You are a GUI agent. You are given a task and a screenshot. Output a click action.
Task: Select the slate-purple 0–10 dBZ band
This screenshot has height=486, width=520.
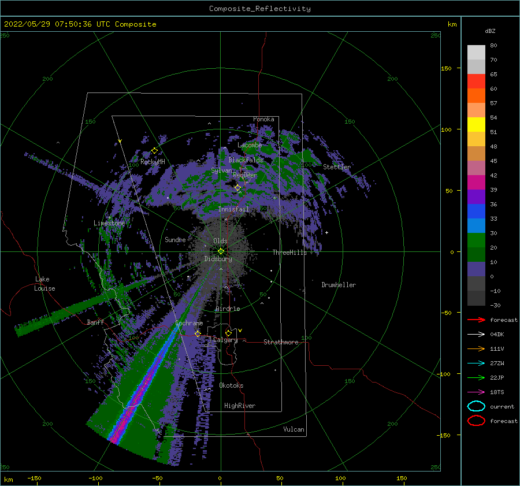[476, 269]
